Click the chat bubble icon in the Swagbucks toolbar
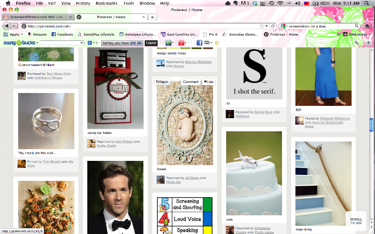375x234 pixels. [207, 43]
